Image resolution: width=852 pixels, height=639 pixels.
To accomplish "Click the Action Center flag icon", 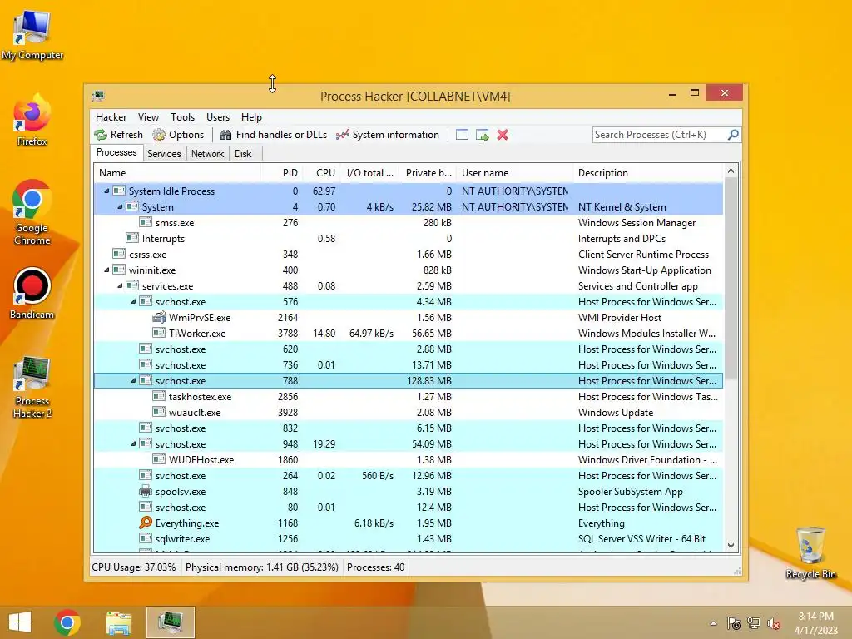I will click(734, 623).
